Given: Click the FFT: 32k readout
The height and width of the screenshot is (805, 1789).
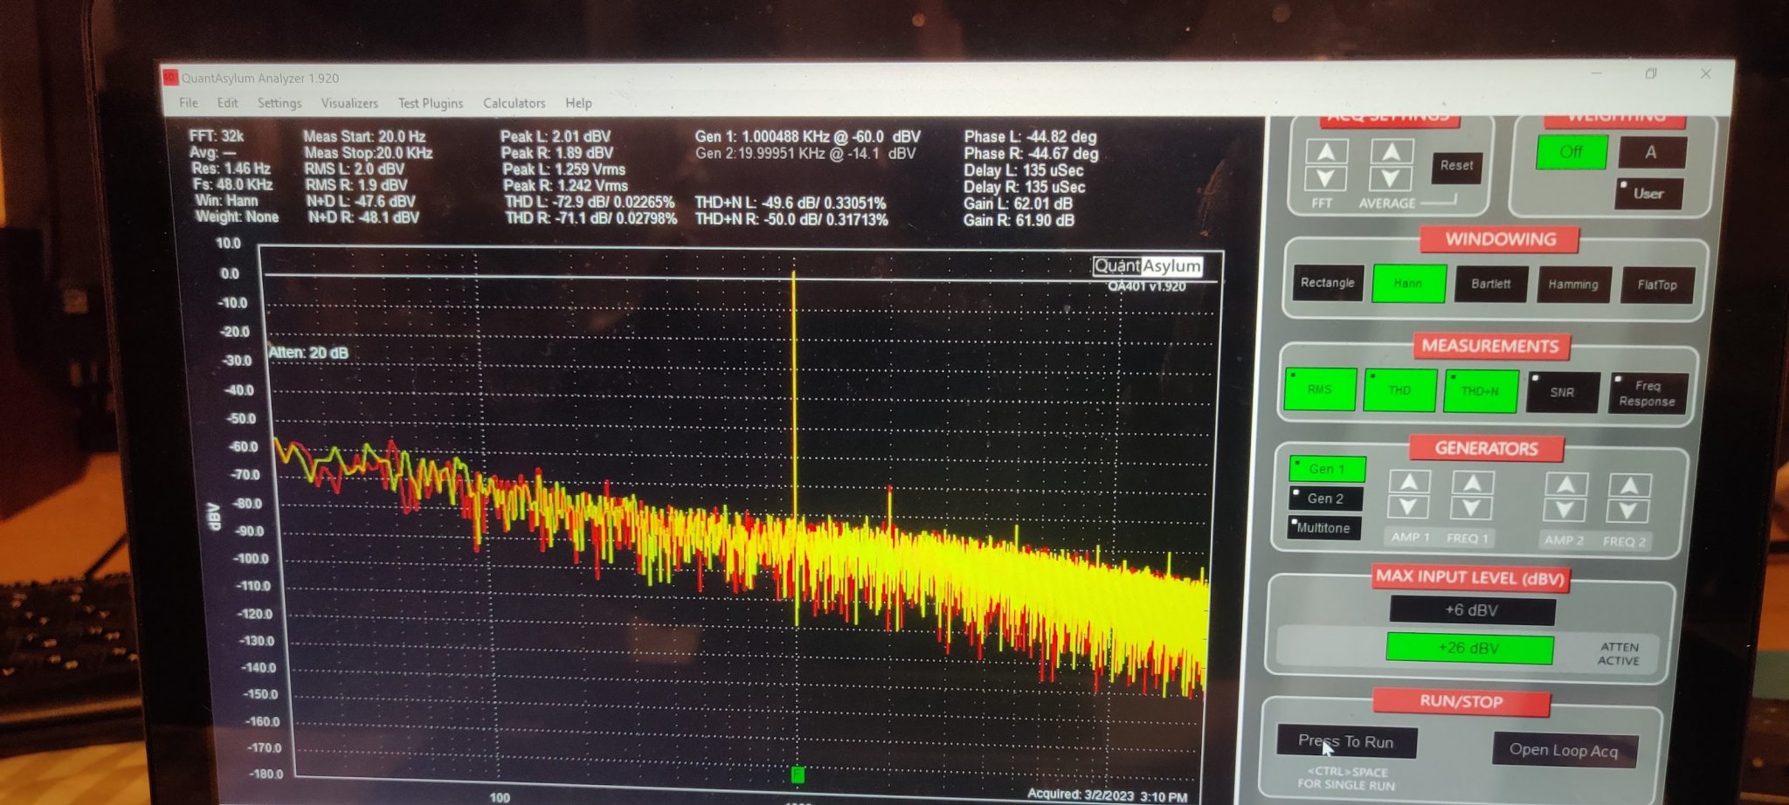Looking at the screenshot, I should pos(217,136).
